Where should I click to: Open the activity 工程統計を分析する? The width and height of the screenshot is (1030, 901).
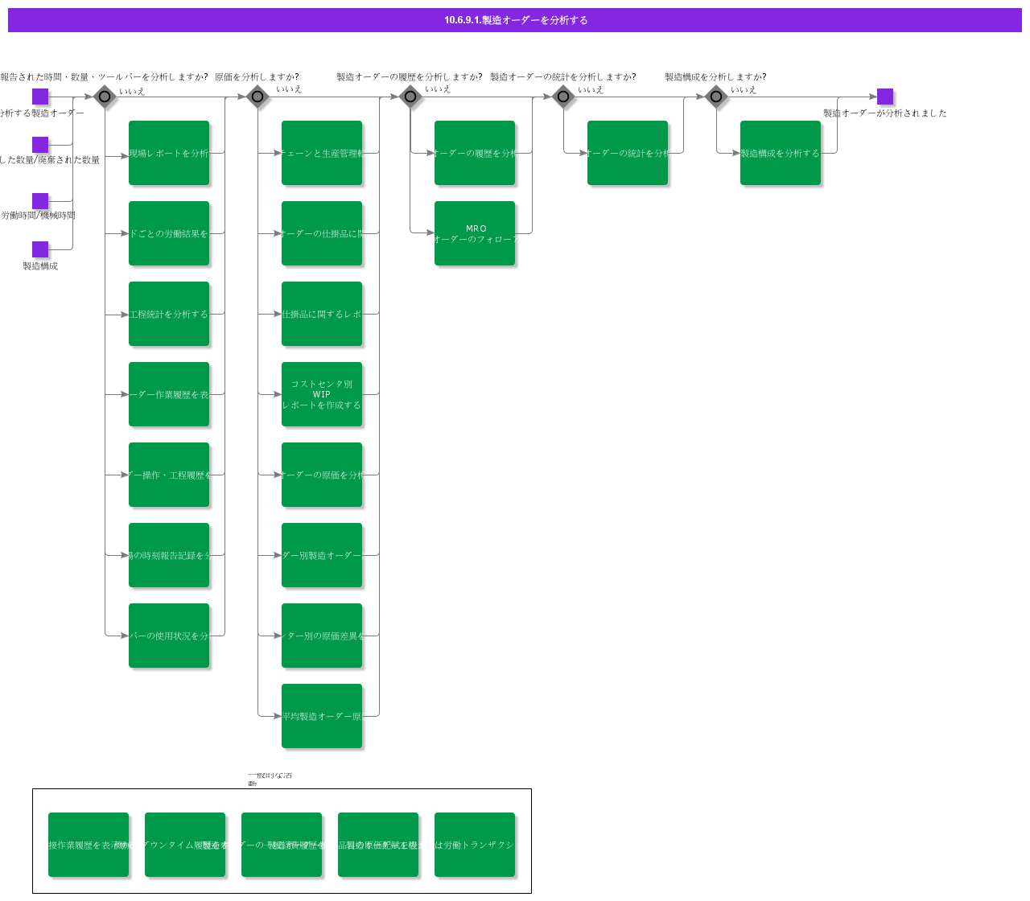169,314
